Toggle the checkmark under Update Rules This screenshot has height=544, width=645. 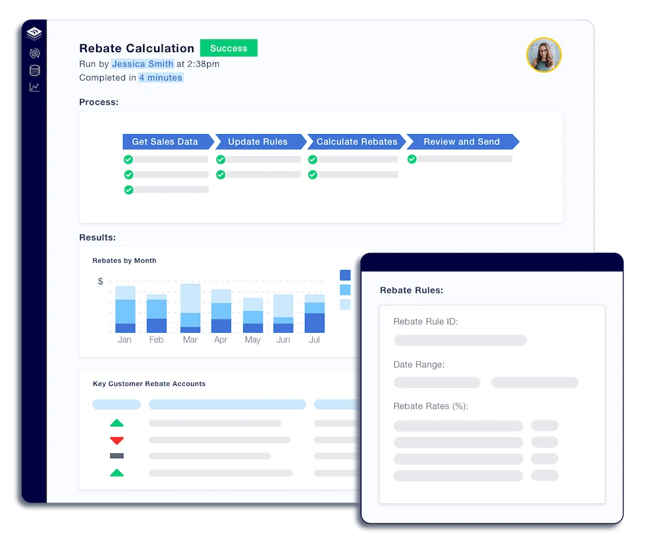click(221, 159)
